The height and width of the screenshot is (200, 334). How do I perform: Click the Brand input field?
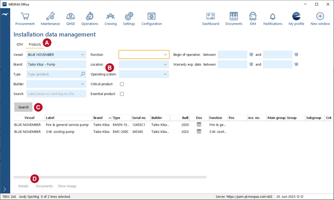(x=56, y=65)
